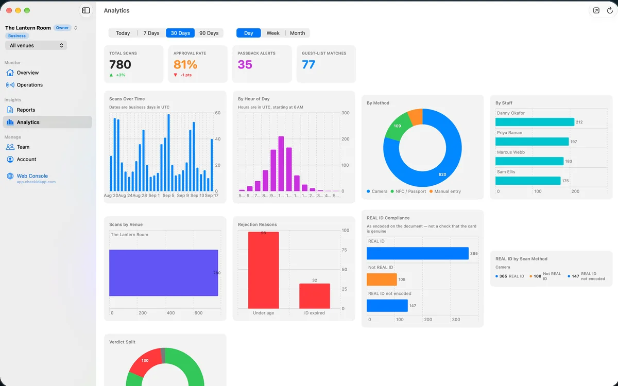The height and width of the screenshot is (386, 618).
Task: Click the Total Scans 780 card
Action: (x=133, y=64)
